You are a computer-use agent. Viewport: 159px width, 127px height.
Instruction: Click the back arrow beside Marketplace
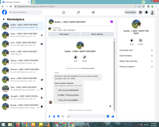coord(4,19)
